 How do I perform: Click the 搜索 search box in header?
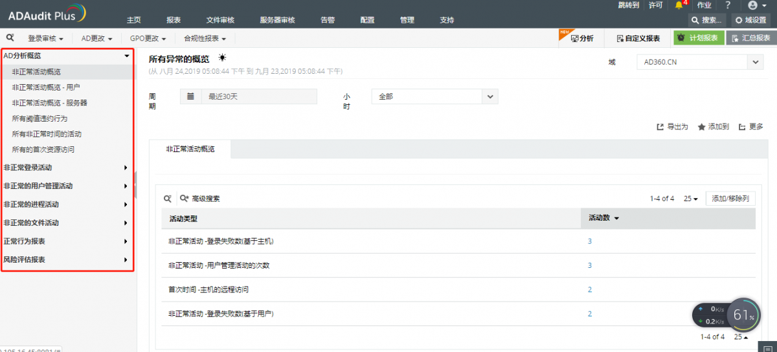tap(708, 20)
